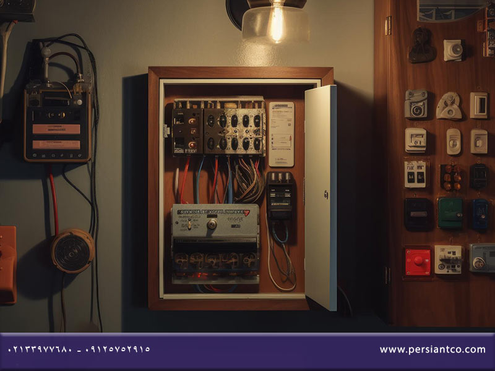The image size is (495, 371).
Task: Click the white square socket top of board
Action: coord(454,50)
